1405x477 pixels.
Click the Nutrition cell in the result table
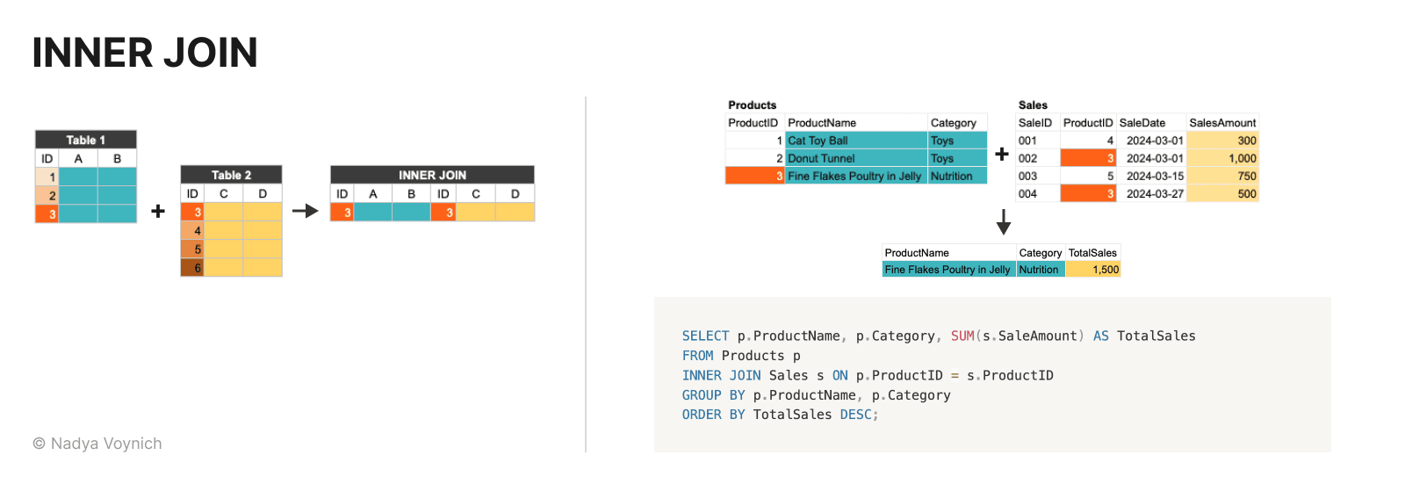tap(1040, 270)
